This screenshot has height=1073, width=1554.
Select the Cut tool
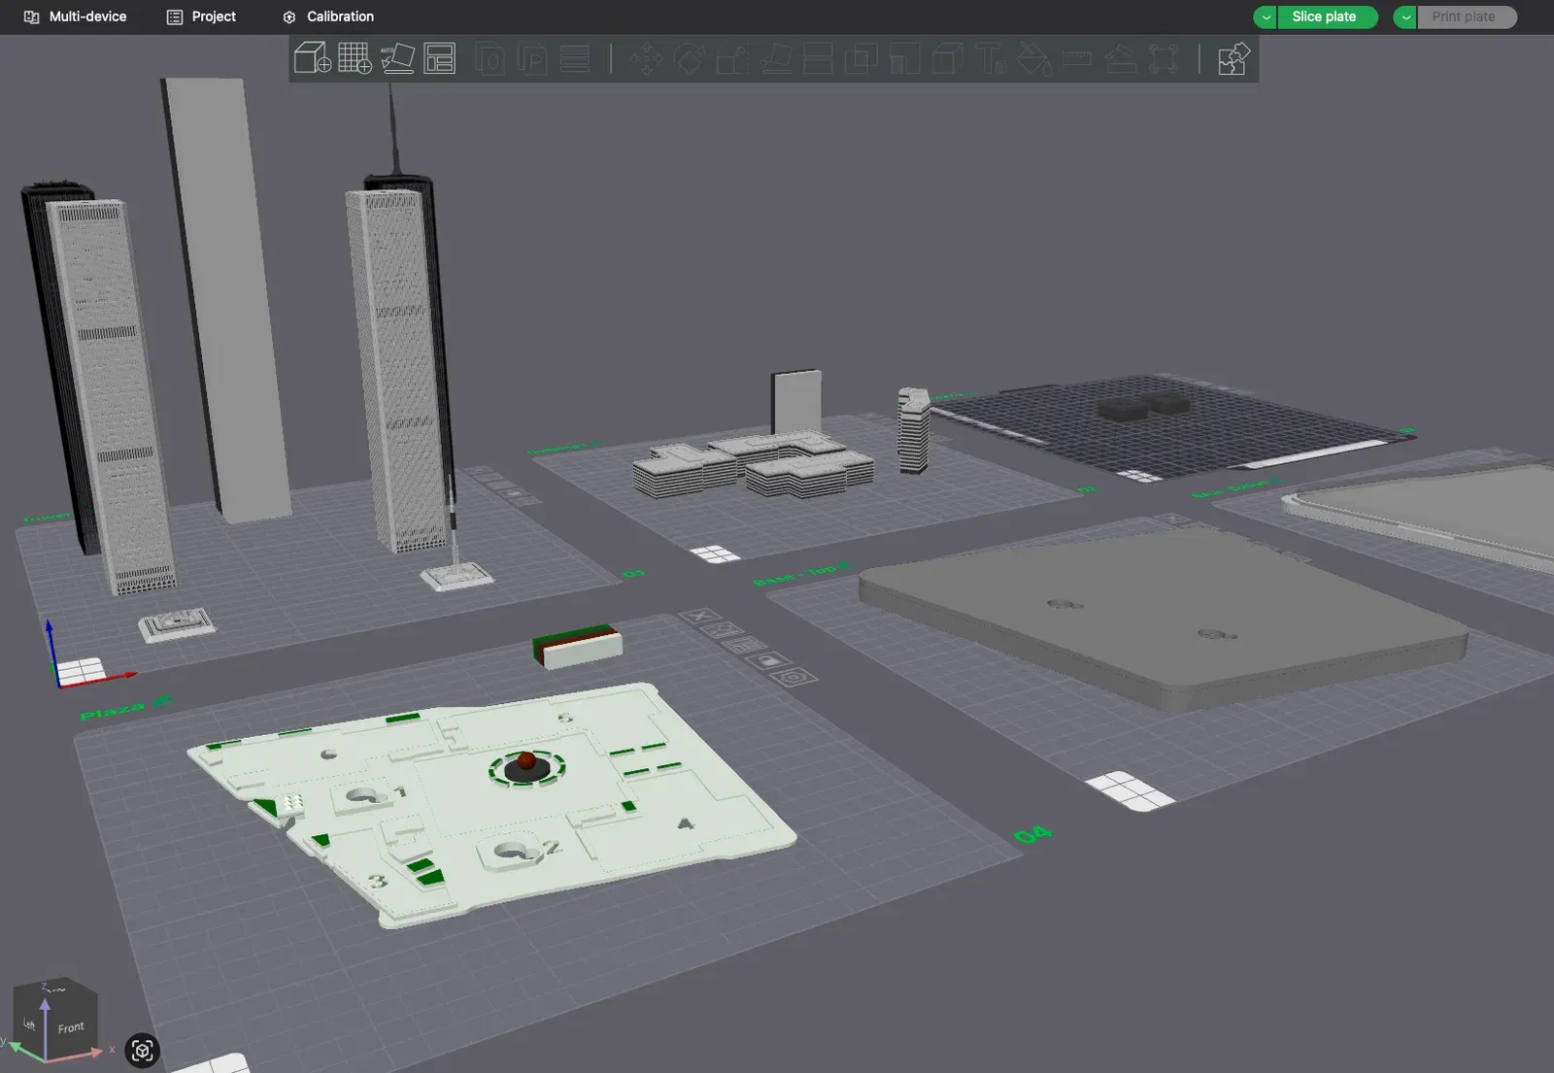tap(818, 58)
